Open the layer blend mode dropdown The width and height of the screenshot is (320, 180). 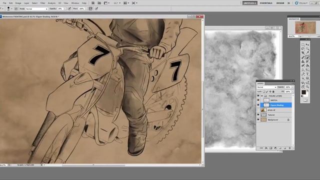266,87
